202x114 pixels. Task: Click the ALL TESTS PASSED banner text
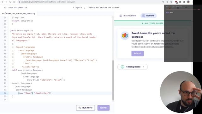click(x=154, y=23)
